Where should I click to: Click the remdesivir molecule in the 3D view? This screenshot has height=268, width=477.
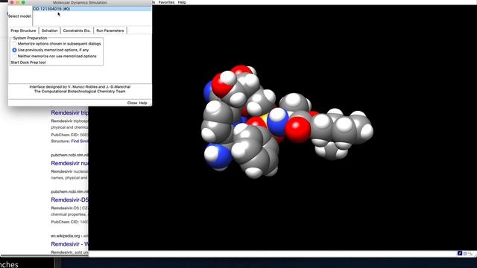click(287, 121)
